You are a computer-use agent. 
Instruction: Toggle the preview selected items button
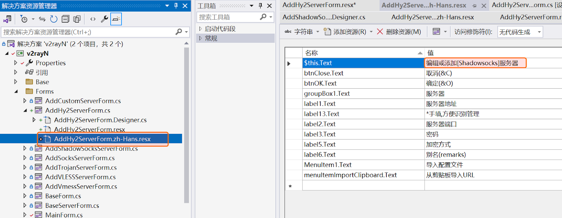pos(116,19)
